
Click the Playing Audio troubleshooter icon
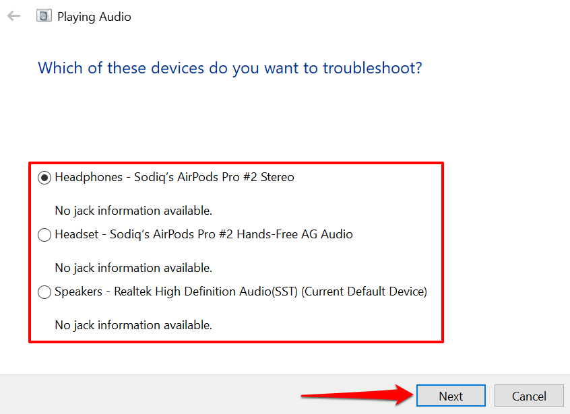[44, 16]
